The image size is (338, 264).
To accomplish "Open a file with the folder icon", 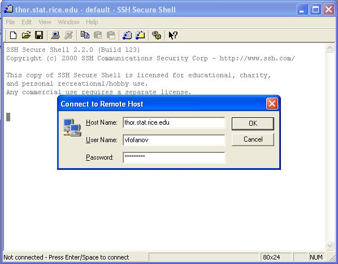I will (26, 36).
